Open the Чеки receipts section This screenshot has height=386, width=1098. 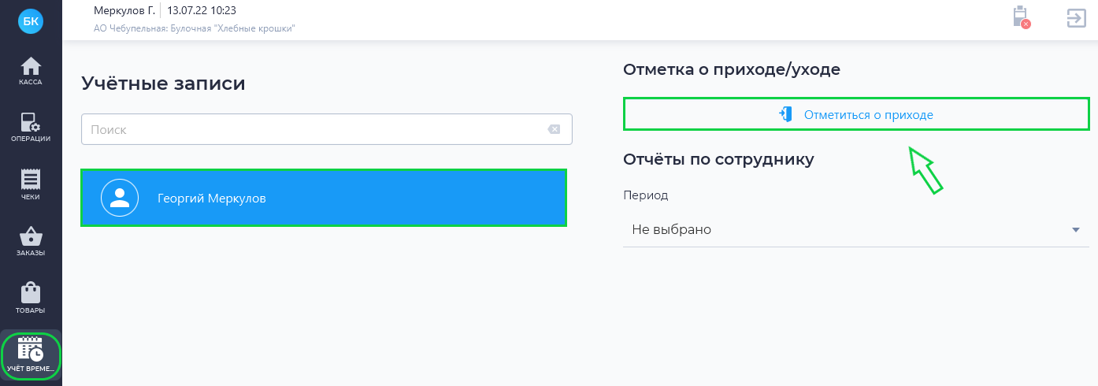click(31, 184)
